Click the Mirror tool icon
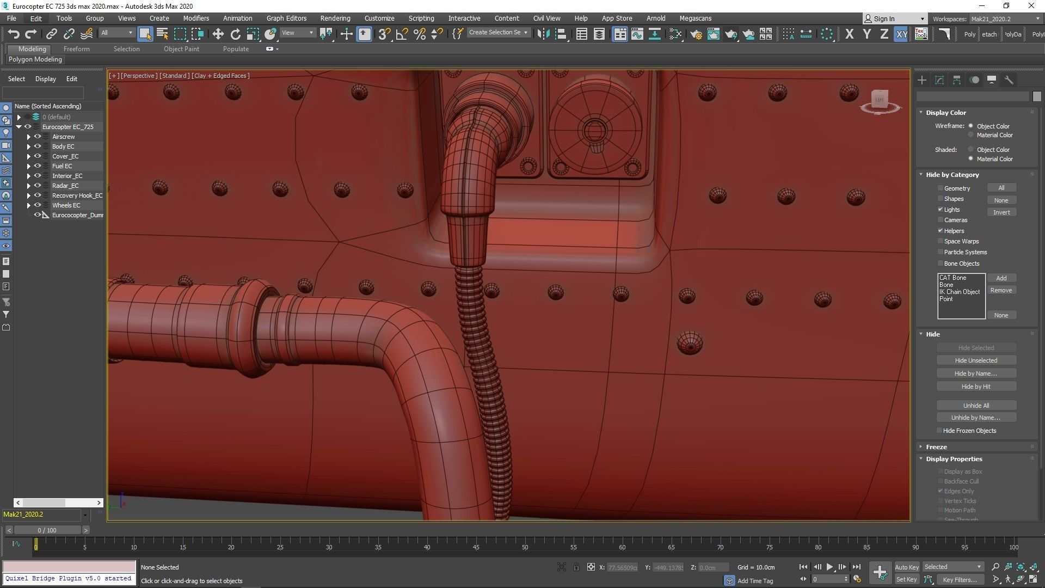This screenshot has width=1045, height=588. [543, 34]
